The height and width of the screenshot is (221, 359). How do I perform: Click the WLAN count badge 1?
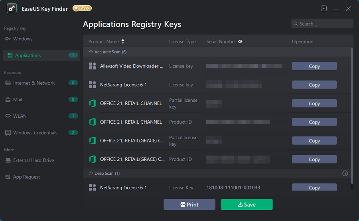click(x=73, y=116)
